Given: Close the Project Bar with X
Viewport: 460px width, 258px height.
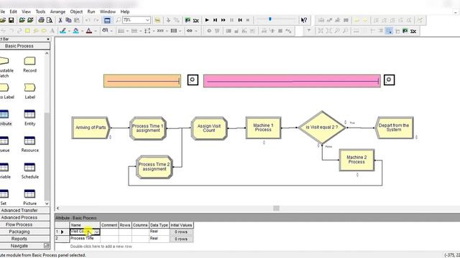Looking at the screenshot, I should (x=48, y=39).
